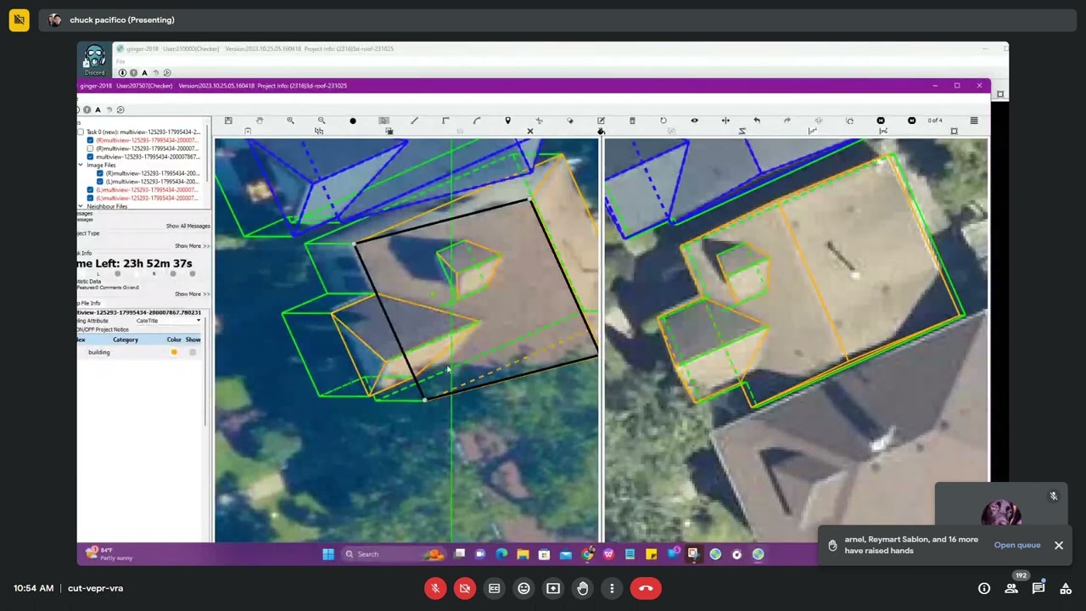Select the curved arc drawing tool
Screen dimensions: 1086x611
(477, 121)
